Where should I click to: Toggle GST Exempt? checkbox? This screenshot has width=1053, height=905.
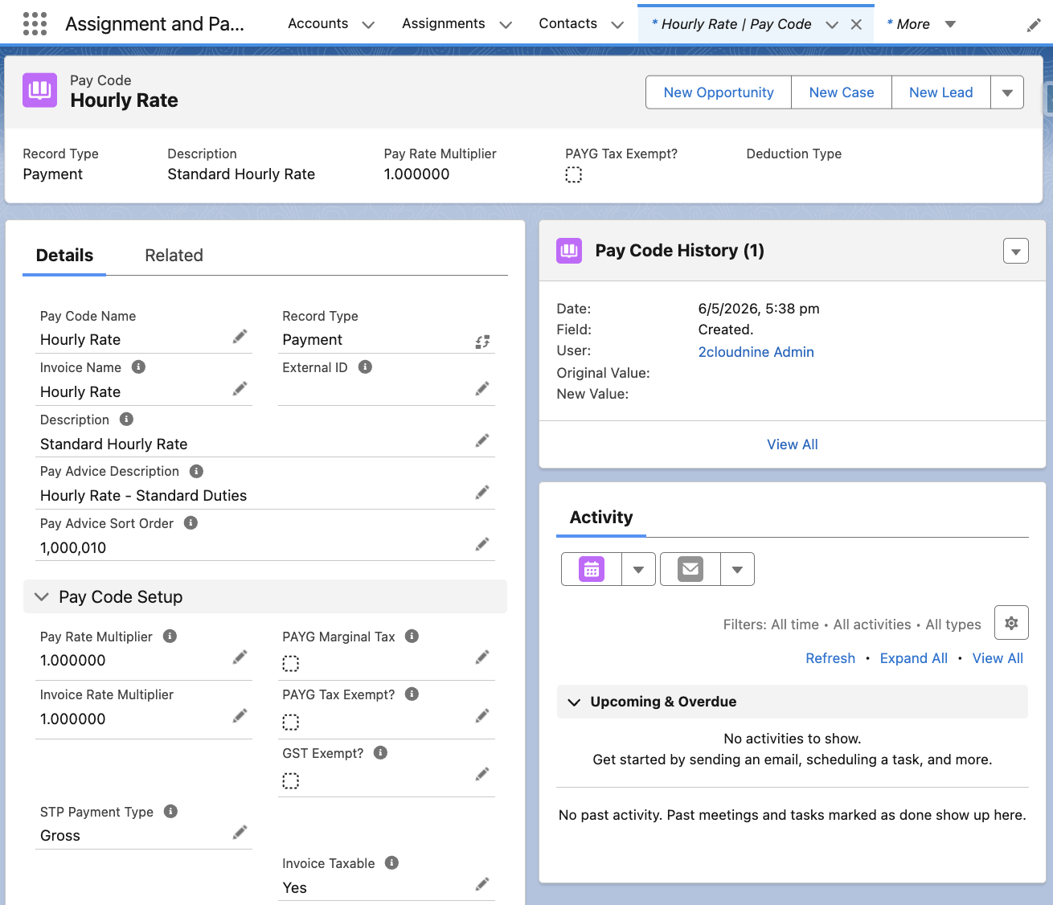[x=291, y=781]
